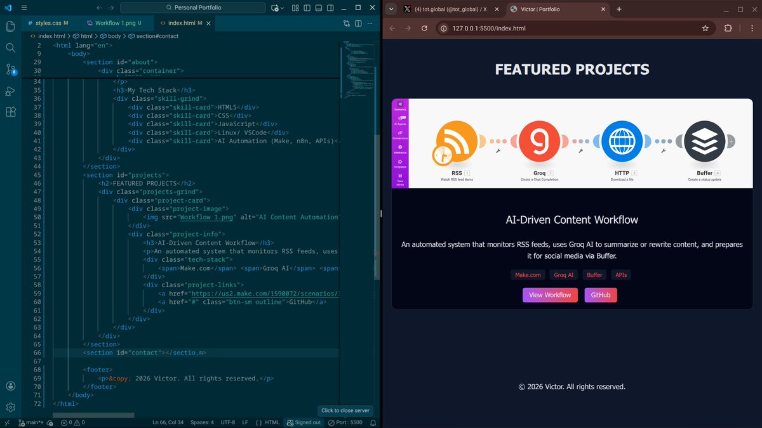
Task: Open the Manage gear in VS Code
Action: 10,407
